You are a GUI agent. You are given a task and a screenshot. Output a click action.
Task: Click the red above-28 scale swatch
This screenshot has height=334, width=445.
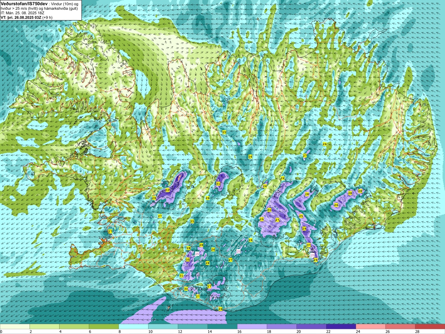tap(430, 327)
